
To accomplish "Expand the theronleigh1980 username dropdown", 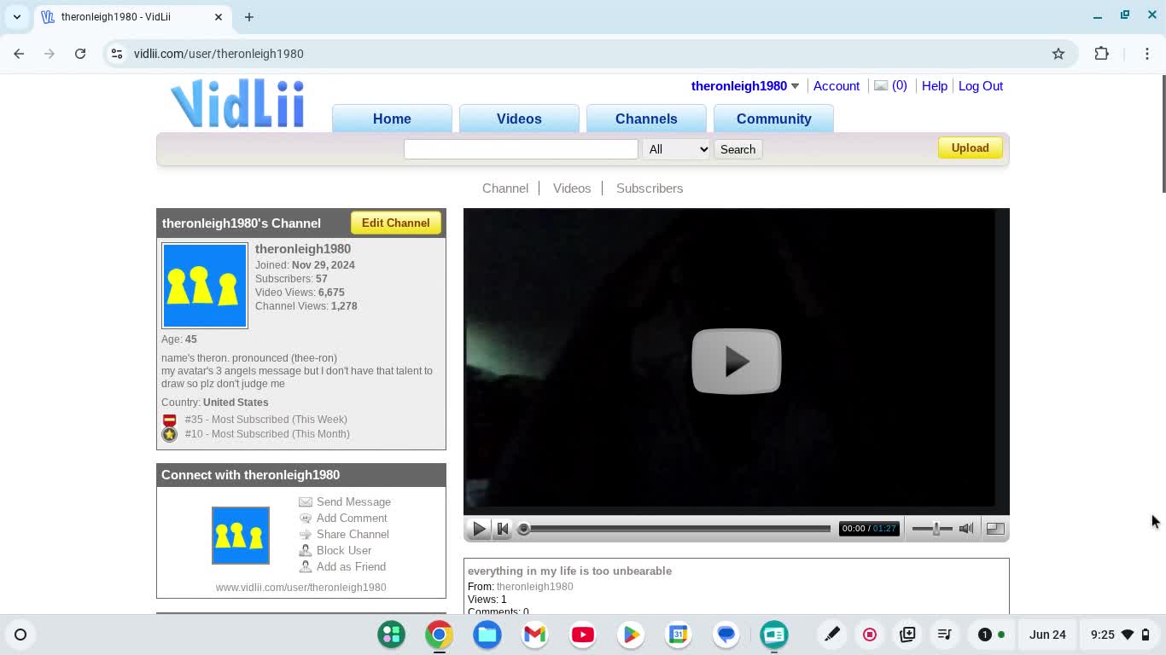I will click(x=795, y=86).
